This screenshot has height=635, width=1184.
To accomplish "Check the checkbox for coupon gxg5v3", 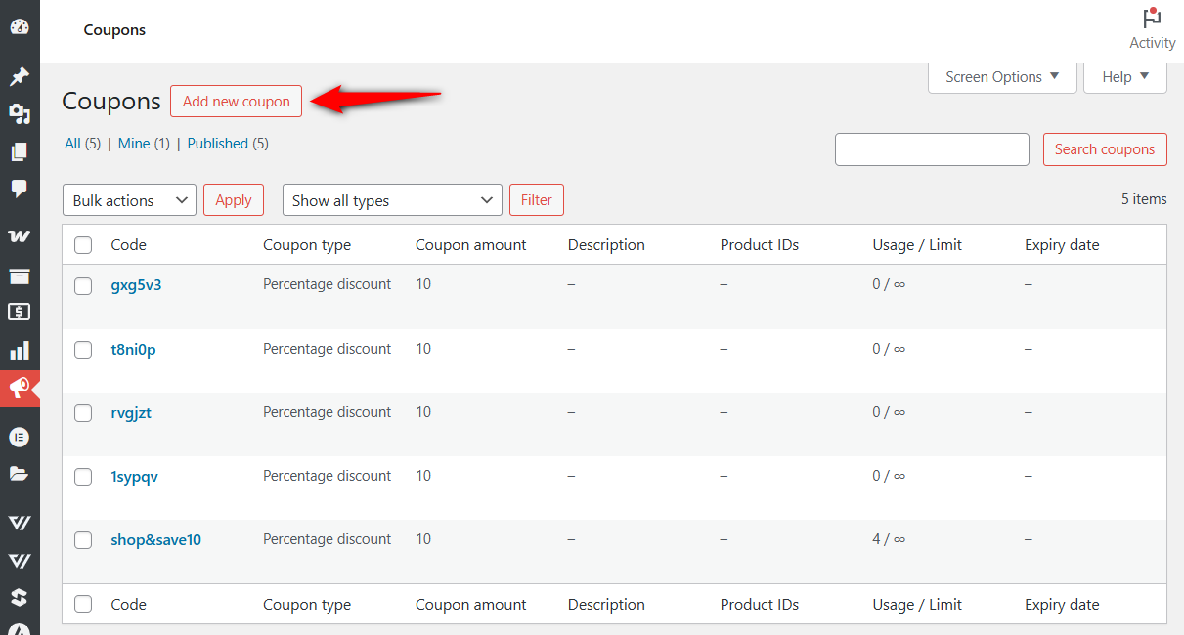I will click(83, 285).
